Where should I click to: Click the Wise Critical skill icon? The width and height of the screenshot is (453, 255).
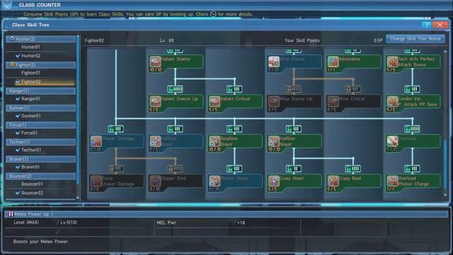point(333,101)
